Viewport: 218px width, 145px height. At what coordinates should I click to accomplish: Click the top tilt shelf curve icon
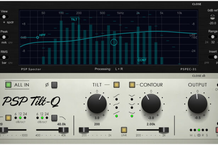(x=117, y=95)
